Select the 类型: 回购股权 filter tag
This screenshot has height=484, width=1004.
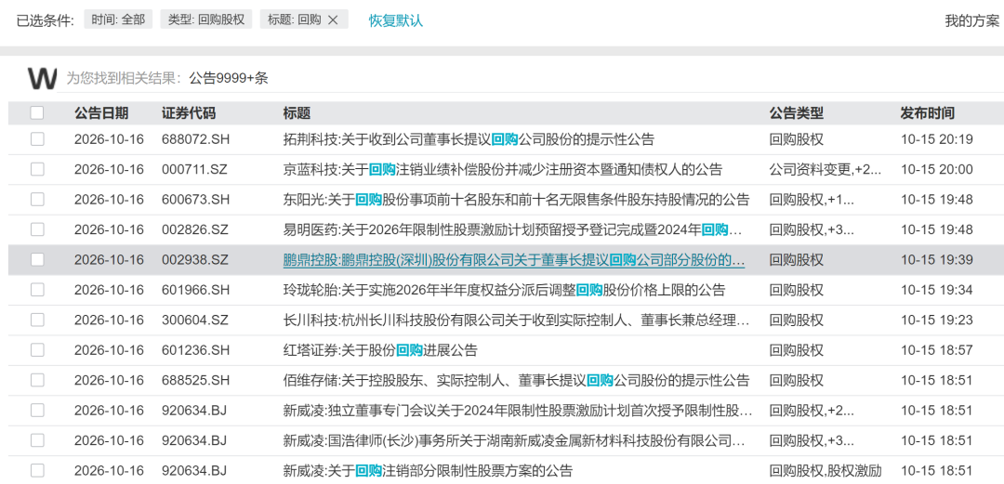tap(206, 20)
